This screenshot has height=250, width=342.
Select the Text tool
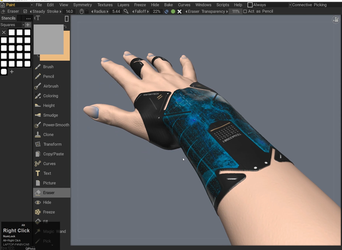click(47, 173)
